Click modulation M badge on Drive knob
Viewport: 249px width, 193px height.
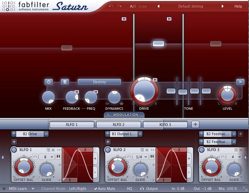(x=155, y=80)
